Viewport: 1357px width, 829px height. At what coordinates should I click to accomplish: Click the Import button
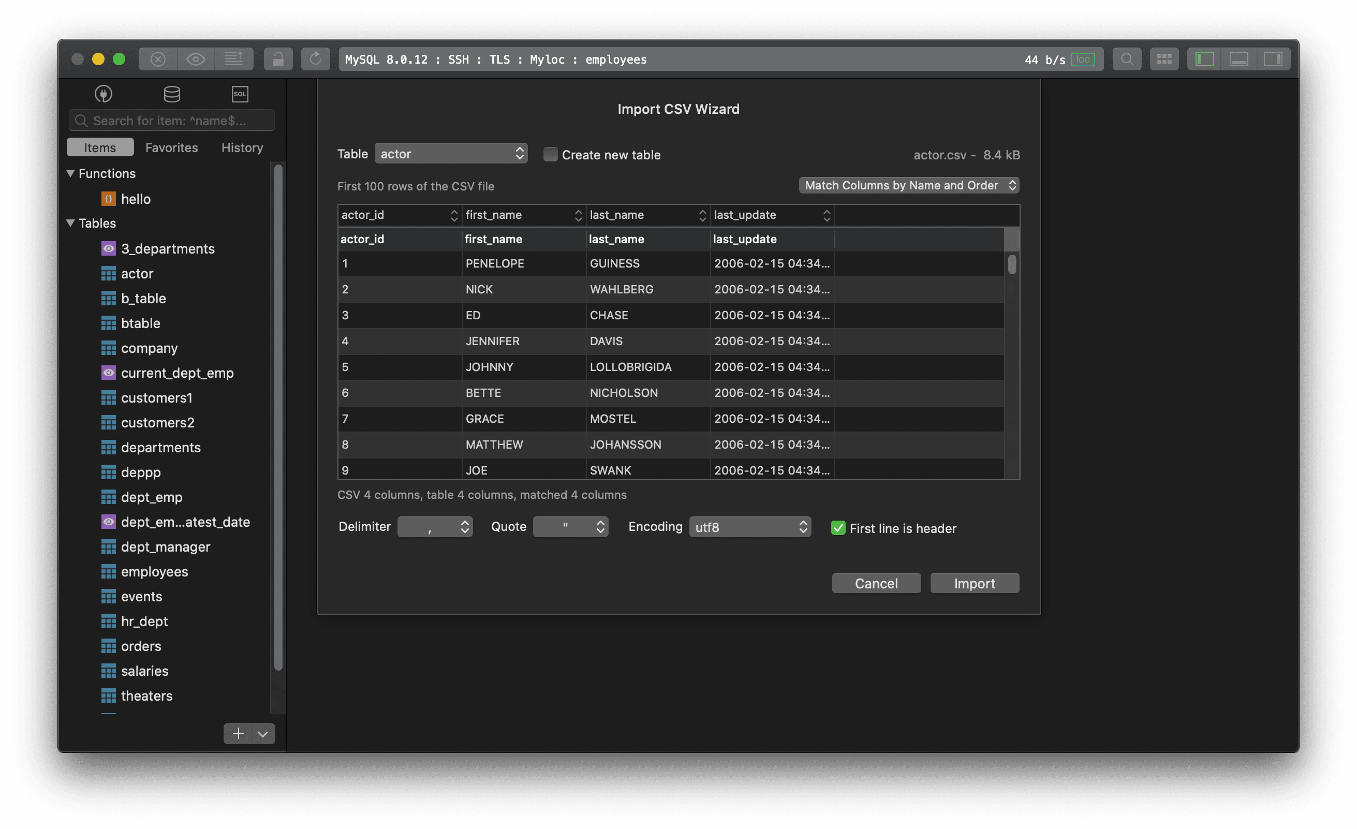[x=974, y=583]
